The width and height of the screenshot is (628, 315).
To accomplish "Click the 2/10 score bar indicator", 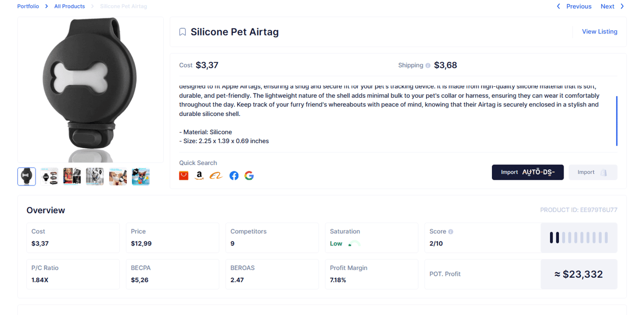I will pyautogui.click(x=579, y=238).
